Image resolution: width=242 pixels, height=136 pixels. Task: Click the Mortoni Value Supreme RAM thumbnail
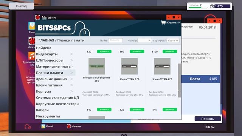[x=97, y=66]
